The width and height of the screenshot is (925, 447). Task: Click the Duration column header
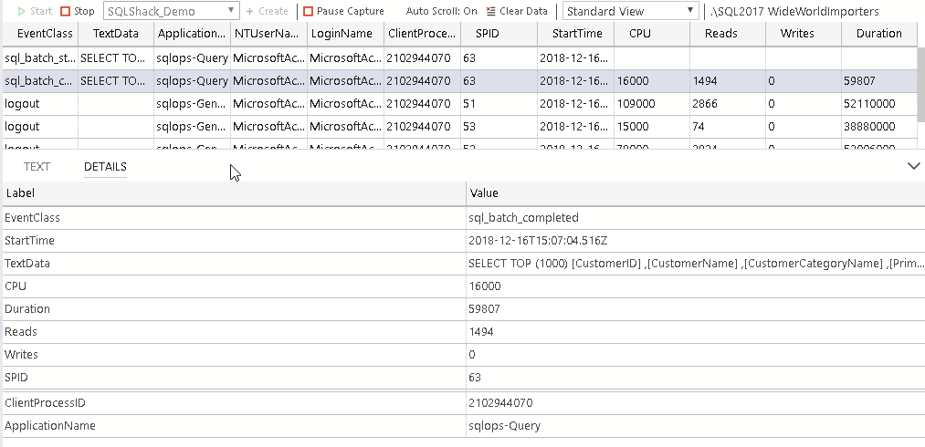[x=878, y=34]
